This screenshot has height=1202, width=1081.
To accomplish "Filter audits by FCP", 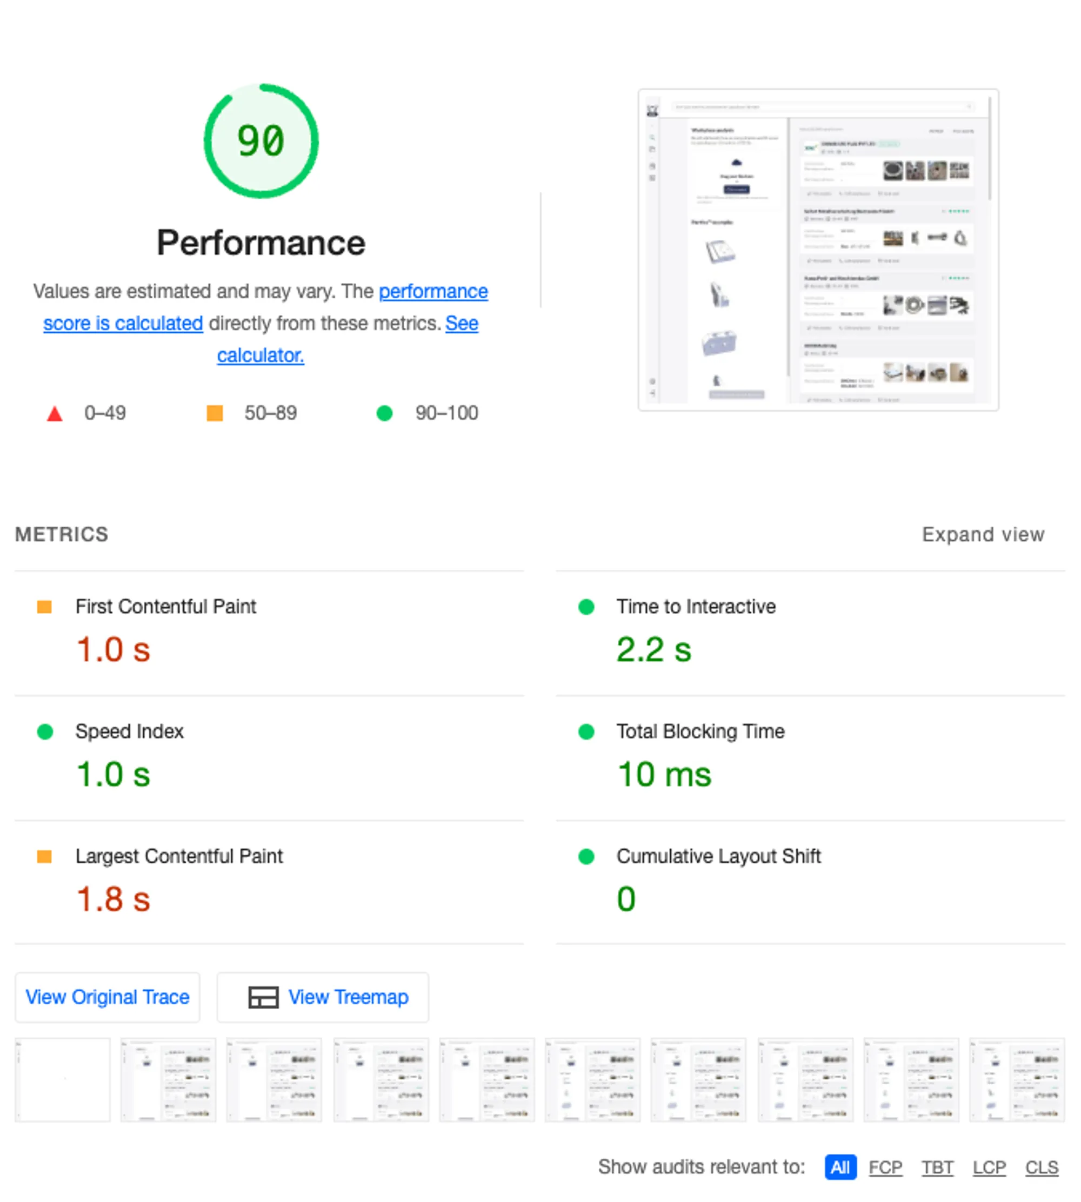I will (x=885, y=1167).
